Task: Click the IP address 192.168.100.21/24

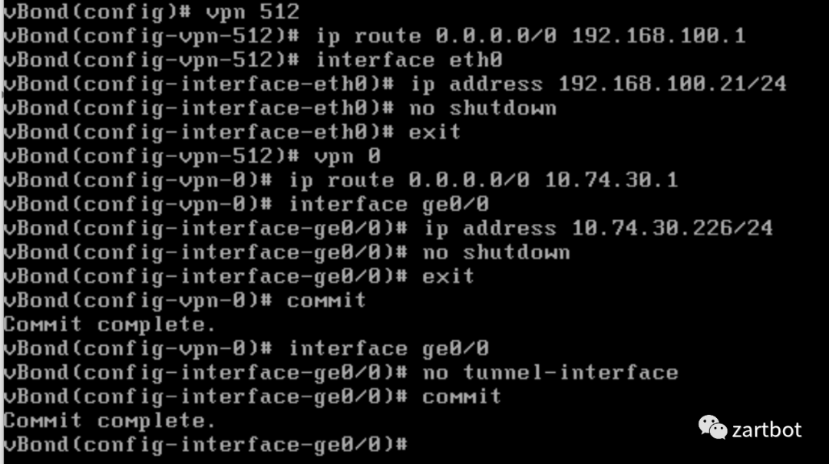Action: click(672, 84)
